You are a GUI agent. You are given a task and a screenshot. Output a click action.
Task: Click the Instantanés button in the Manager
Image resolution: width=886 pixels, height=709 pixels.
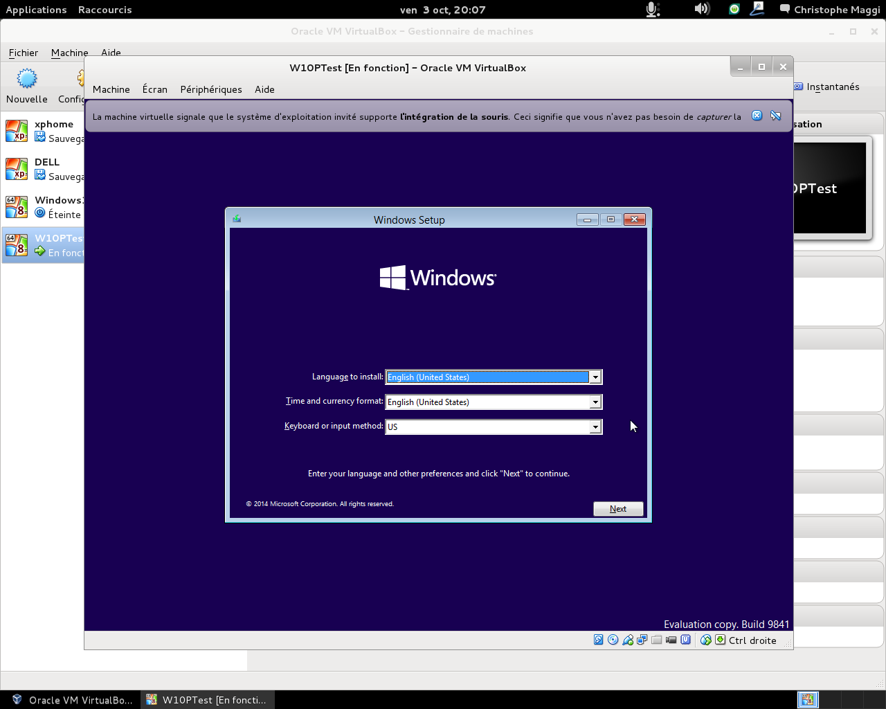coord(827,87)
